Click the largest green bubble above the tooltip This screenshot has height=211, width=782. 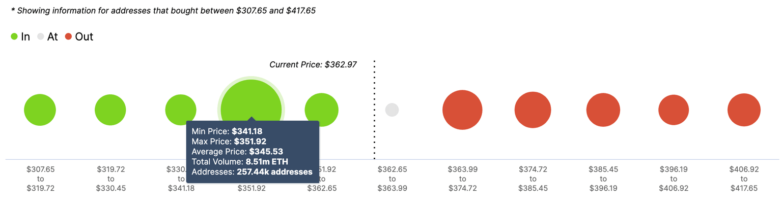click(x=251, y=100)
